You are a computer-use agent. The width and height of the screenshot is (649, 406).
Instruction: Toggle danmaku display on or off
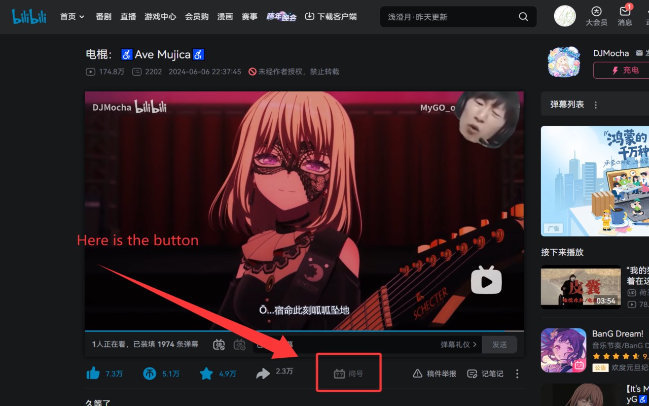point(219,345)
